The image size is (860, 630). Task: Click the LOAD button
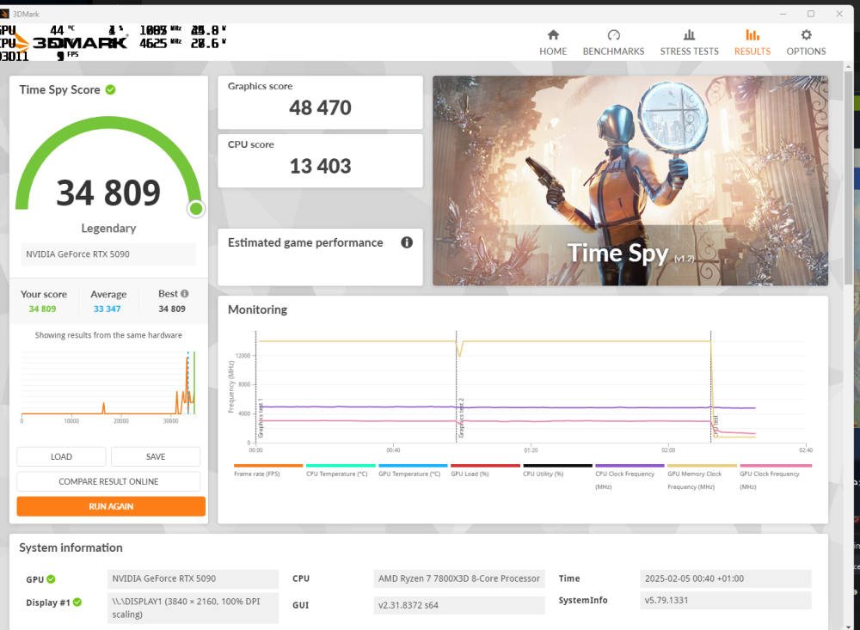61,456
